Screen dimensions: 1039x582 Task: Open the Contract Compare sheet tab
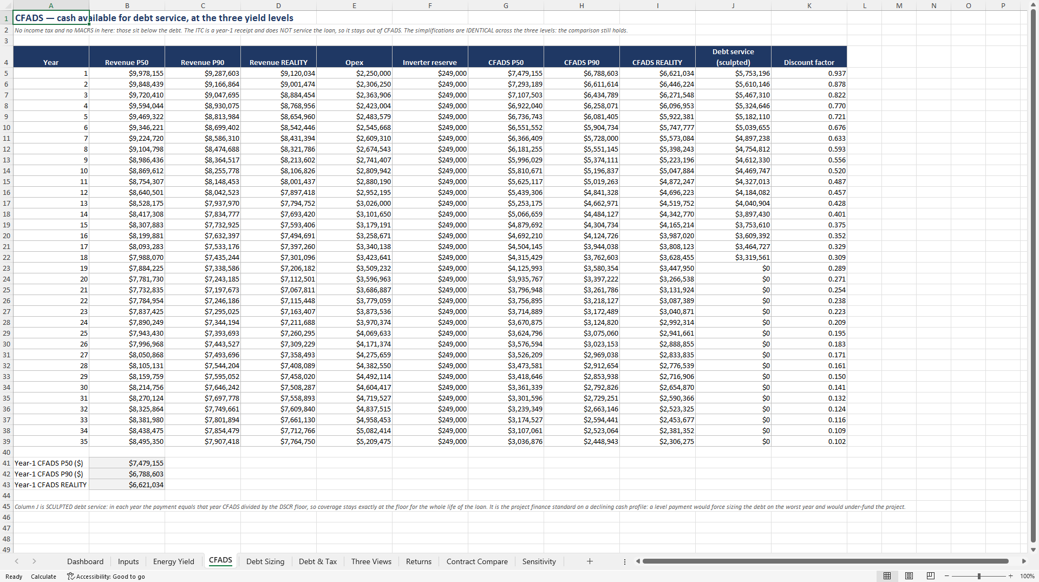(x=477, y=561)
